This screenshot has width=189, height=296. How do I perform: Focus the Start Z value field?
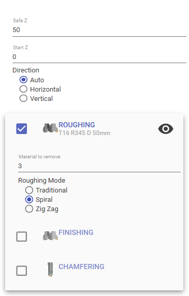[x=99, y=56]
